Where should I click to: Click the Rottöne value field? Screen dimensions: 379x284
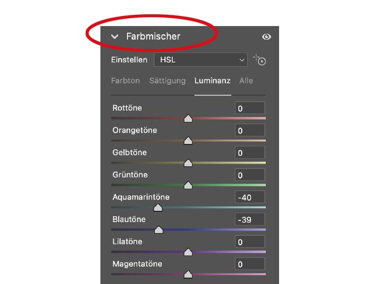coord(250,109)
